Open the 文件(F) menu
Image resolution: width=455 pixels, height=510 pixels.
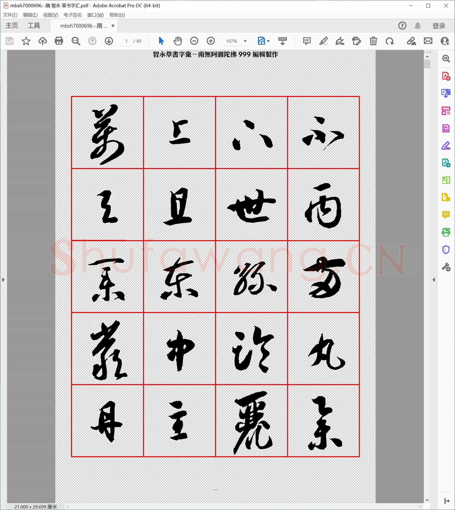coord(10,15)
